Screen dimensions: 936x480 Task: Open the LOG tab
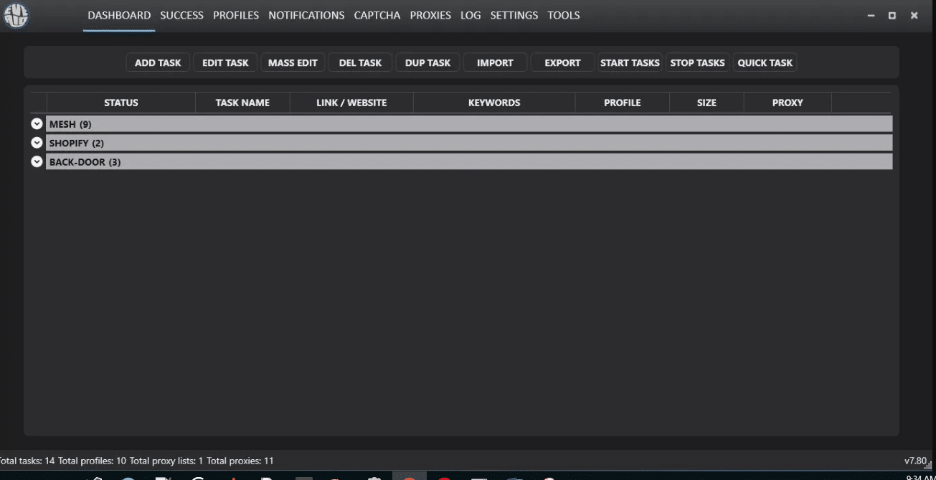point(471,14)
